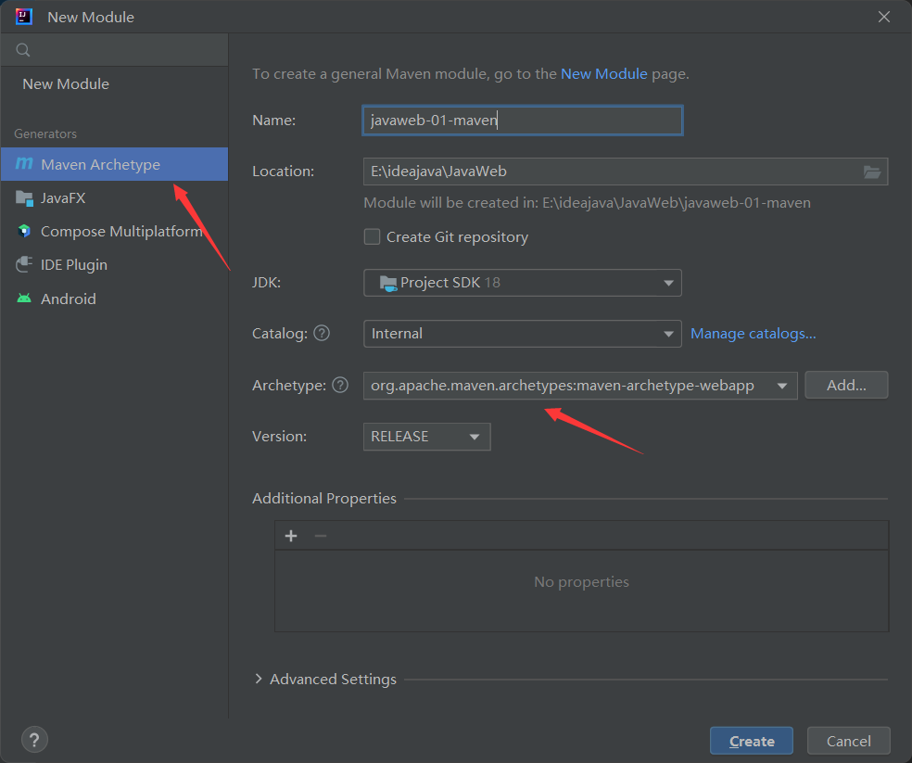The height and width of the screenshot is (763, 912).
Task: Click the Create button
Action: pyautogui.click(x=751, y=741)
